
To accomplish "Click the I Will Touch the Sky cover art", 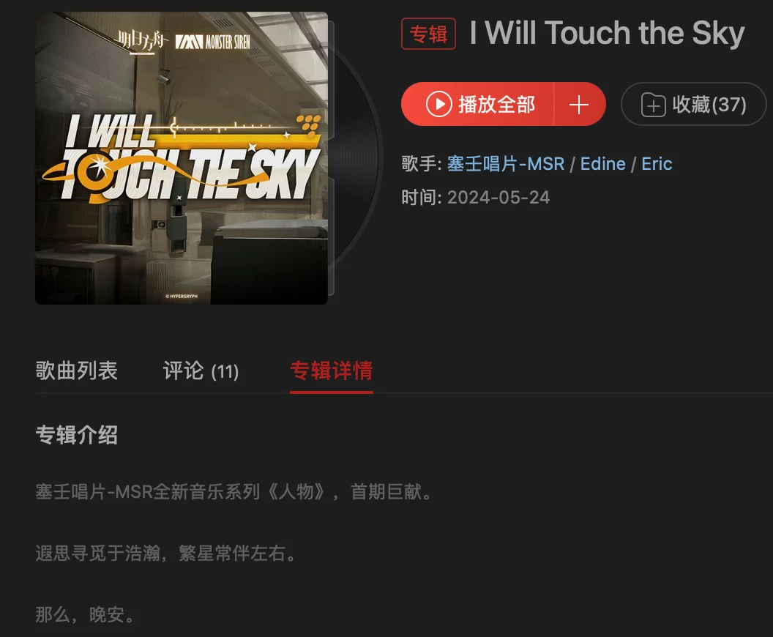I will pos(182,157).
